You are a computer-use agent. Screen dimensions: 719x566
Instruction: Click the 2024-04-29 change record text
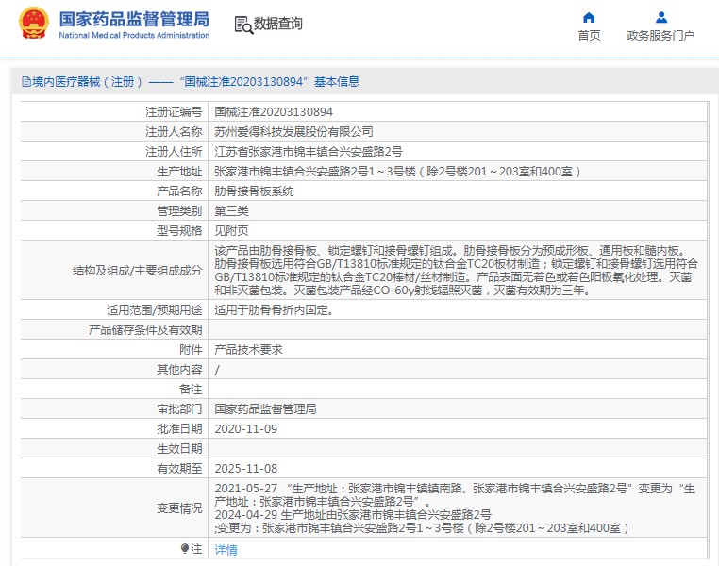pyautogui.click(x=422, y=521)
